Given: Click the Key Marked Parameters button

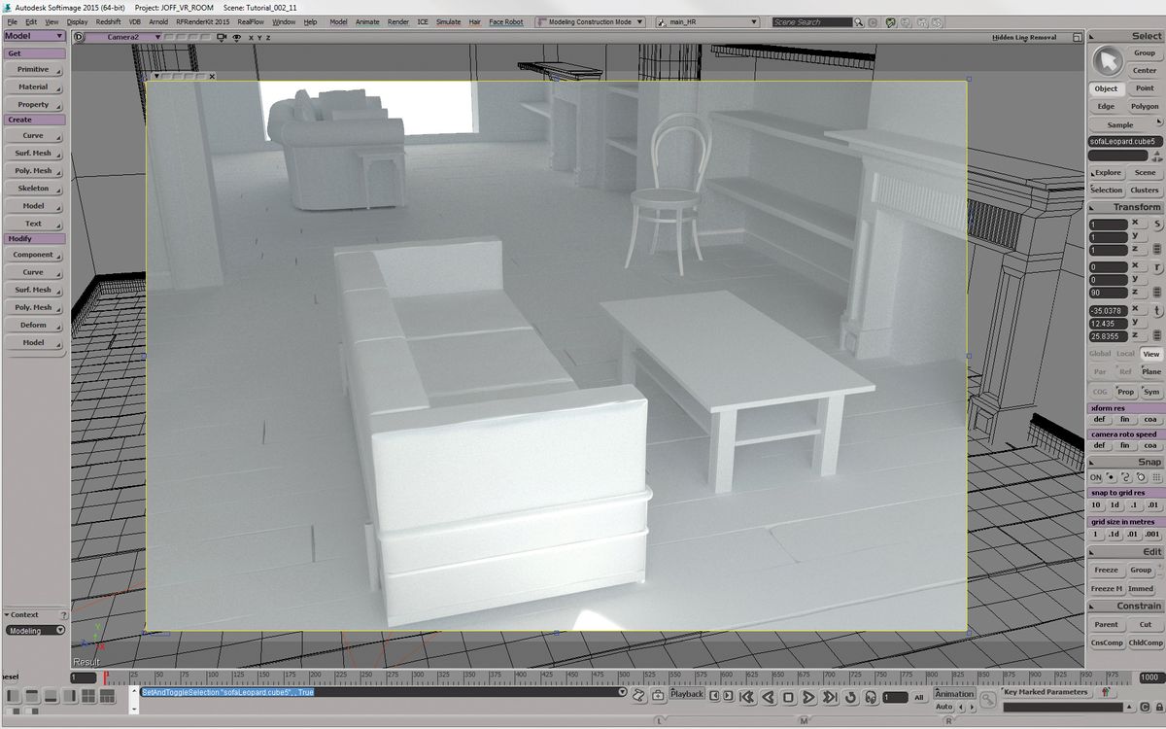Looking at the screenshot, I should [1046, 692].
